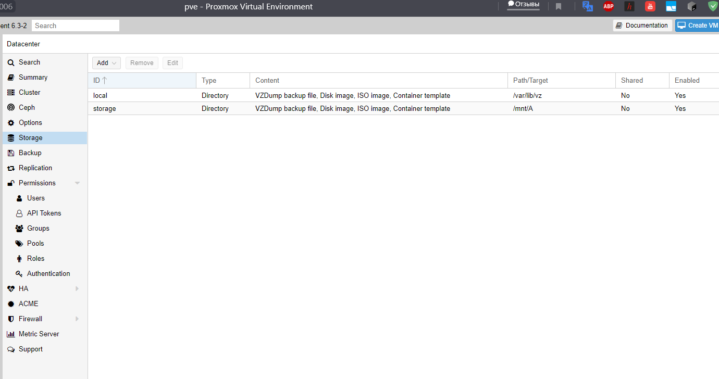The width and height of the screenshot is (719, 379).
Task: Click the Backup floppy disk icon
Action: pos(11,153)
